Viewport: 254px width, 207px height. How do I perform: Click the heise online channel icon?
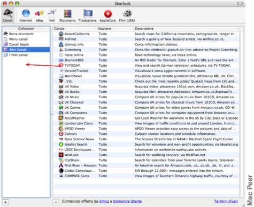pos(61,55)
